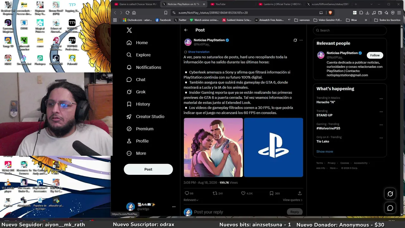This screenshot has height=228, width=405.
Task: Open more options for #WolverinePS5 trend
Action: tap(381, 125)
